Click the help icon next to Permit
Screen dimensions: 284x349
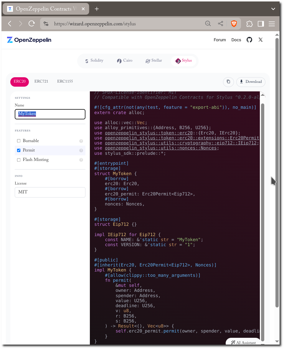(x=81, y=150)
